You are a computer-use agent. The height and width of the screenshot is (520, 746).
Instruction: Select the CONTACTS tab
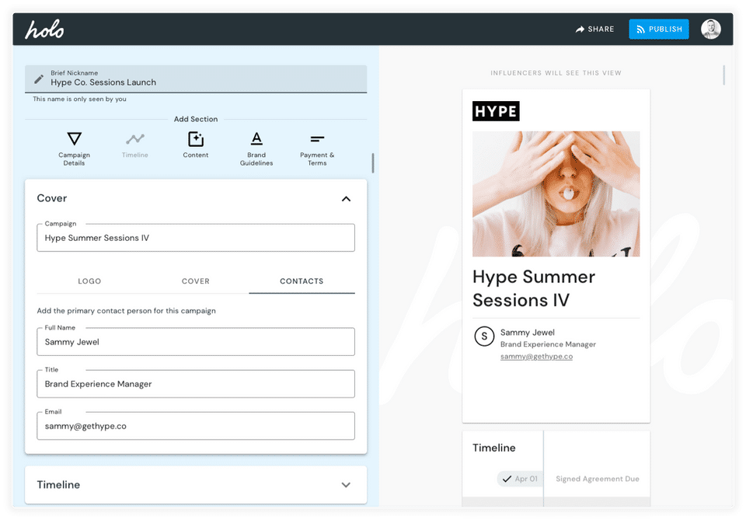coord(302,281)
